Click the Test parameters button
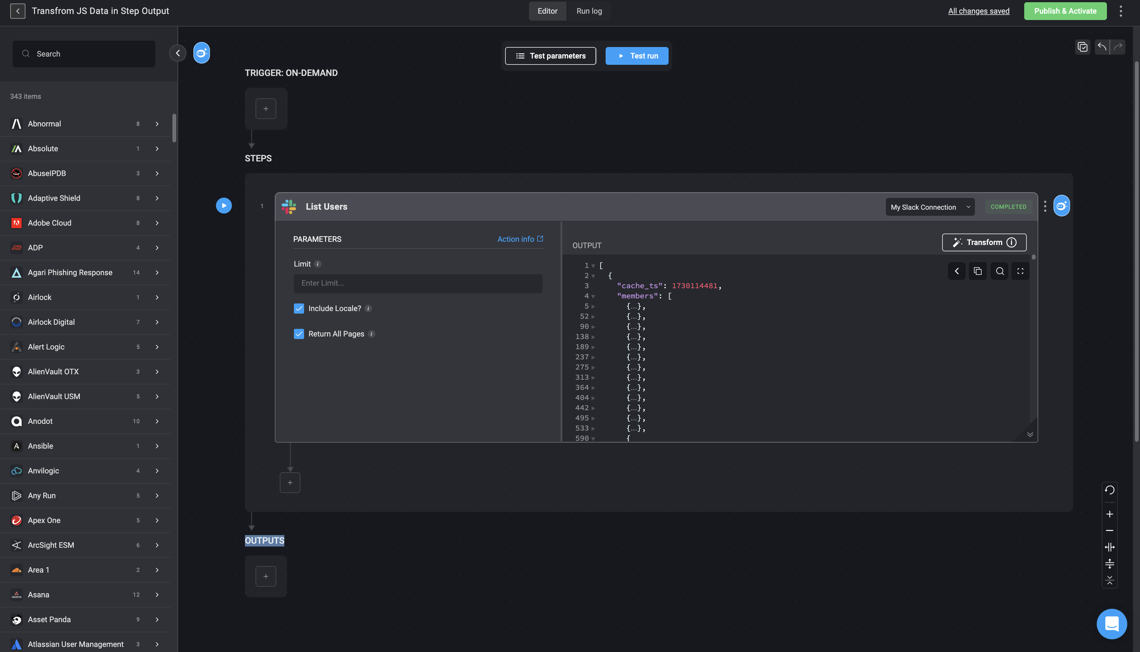This screenshot has height=652, width=1140. pos(551,56)
